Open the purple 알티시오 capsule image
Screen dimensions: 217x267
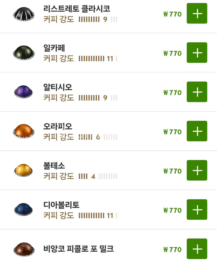tap(23, 92)
